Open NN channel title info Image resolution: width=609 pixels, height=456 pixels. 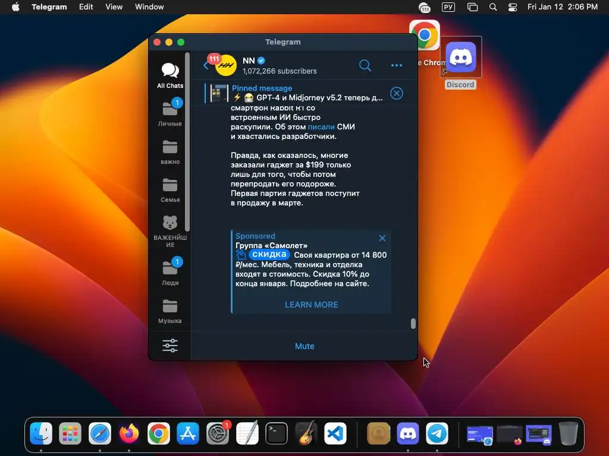(249, 61)
